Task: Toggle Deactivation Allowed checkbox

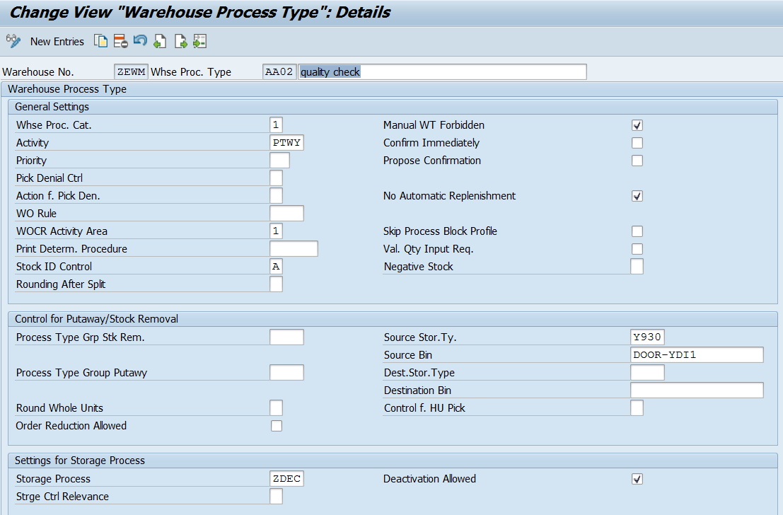Action: 637,479
